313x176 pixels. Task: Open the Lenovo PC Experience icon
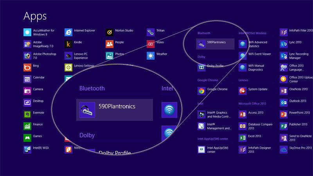68,56
